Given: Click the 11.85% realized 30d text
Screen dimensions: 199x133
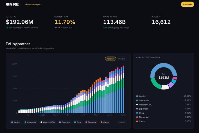Looking at the screenshot, I should coord(63,28).
